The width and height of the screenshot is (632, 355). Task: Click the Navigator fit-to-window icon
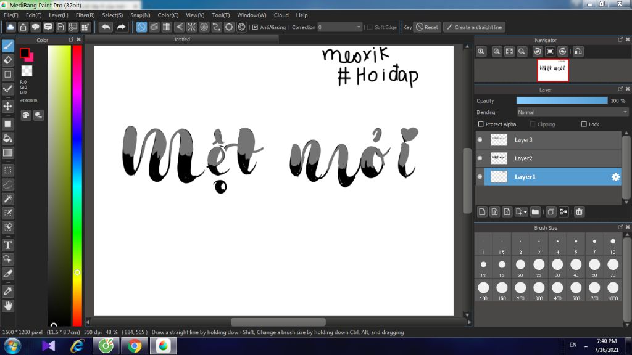[509, 52]
